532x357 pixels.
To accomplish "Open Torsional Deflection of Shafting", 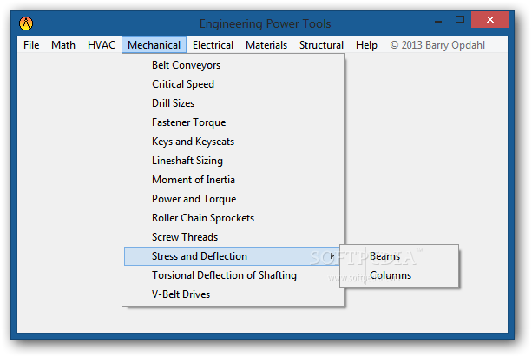I will click(233, 275).
